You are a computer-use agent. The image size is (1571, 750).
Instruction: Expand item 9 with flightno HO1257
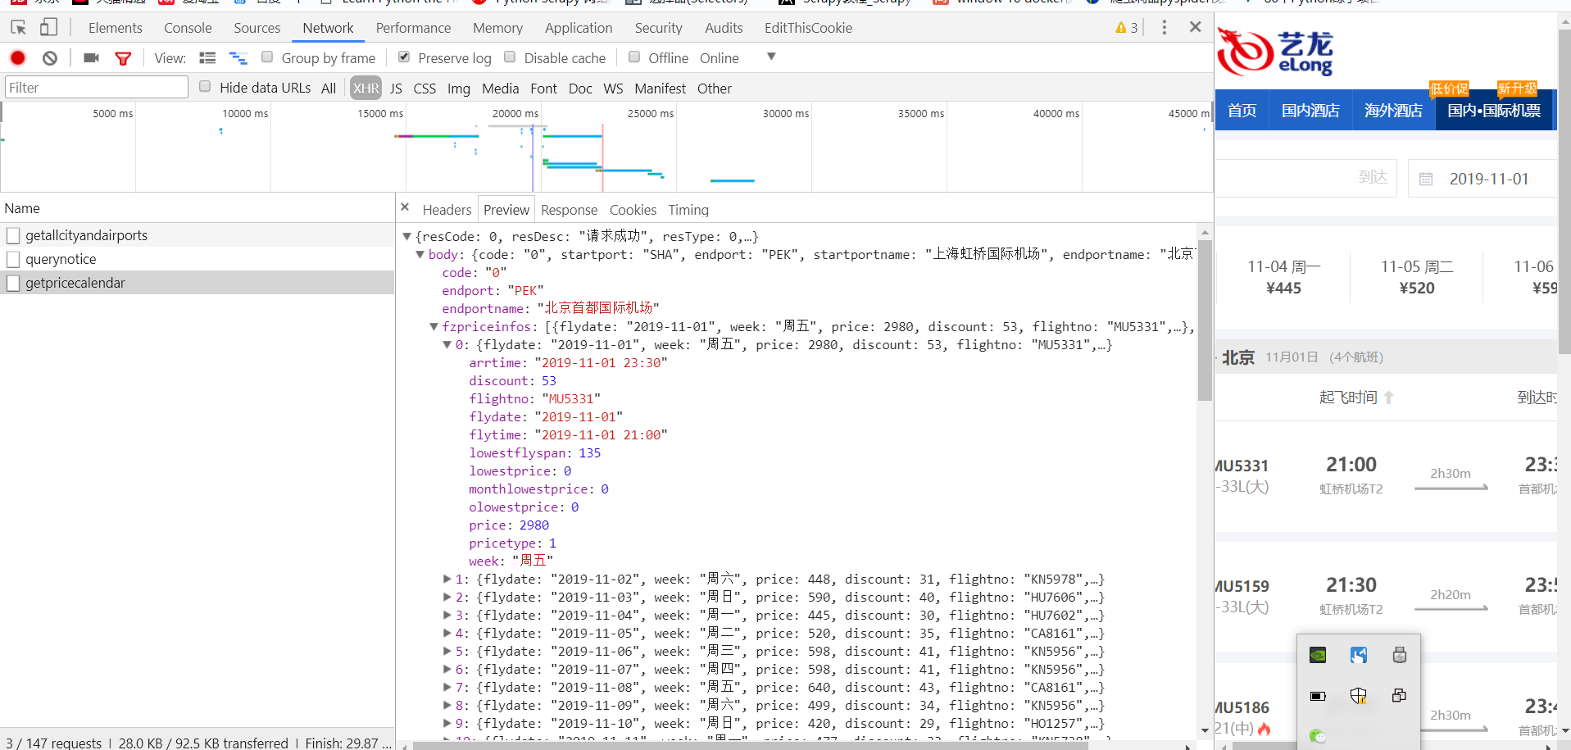[447, 723]
